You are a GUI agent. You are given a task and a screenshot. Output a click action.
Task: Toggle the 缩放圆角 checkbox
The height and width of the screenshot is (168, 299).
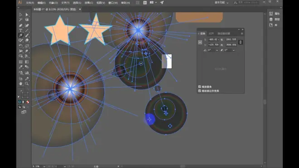pos(200,86)
